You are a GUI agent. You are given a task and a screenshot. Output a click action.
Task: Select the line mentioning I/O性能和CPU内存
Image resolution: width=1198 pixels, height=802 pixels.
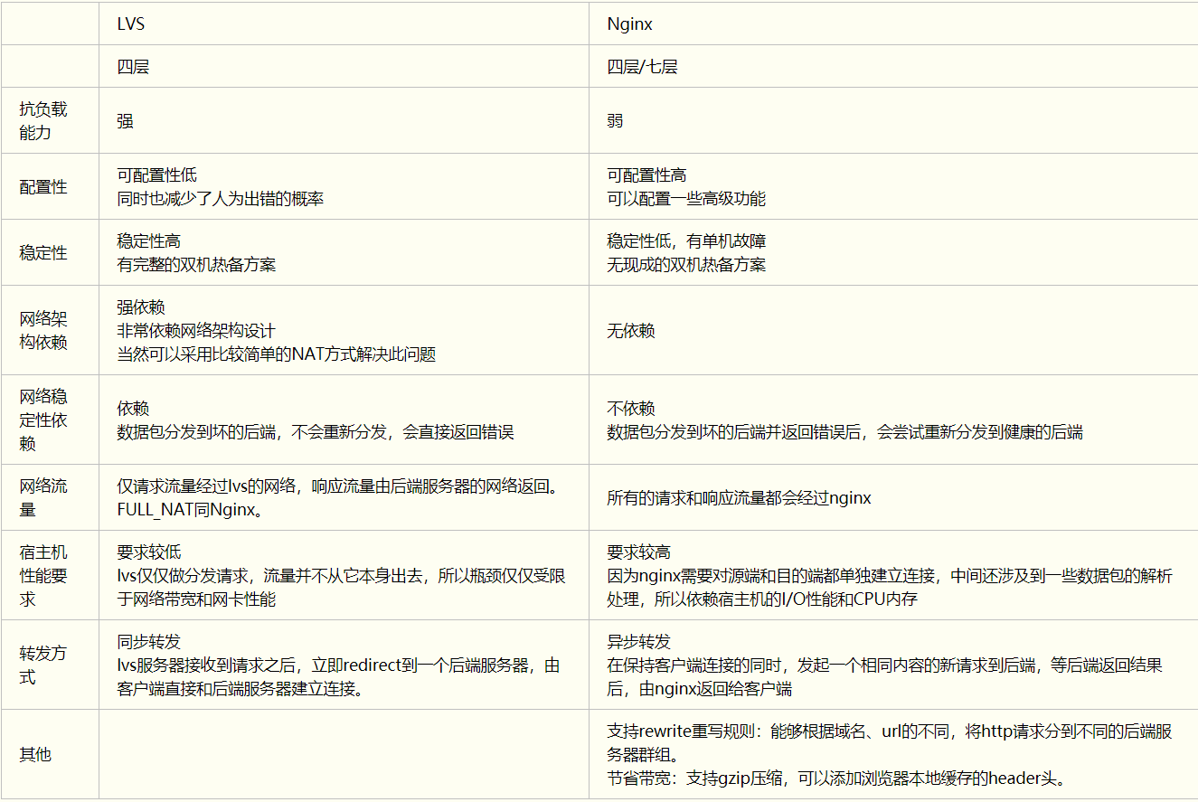[762, 599]
